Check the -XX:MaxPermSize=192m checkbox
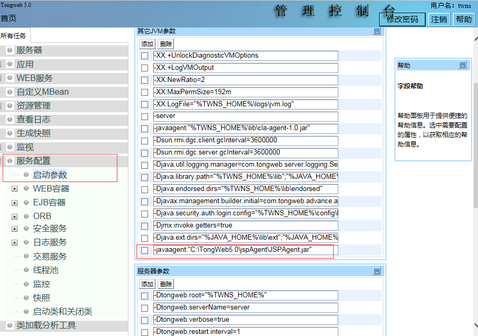 tap(145, 92)
